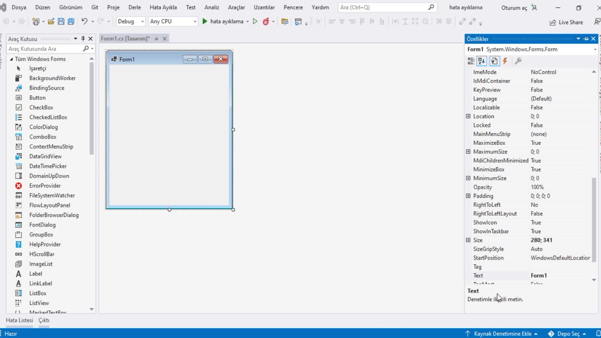Screen dimensions: 601x338
Task: Click the Undo arrow icon
Action: 84,21
